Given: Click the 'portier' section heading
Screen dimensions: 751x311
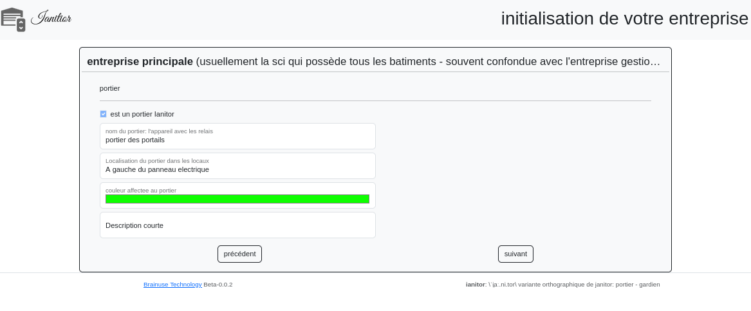Looking at the screenshot, I should coord(110,88).
